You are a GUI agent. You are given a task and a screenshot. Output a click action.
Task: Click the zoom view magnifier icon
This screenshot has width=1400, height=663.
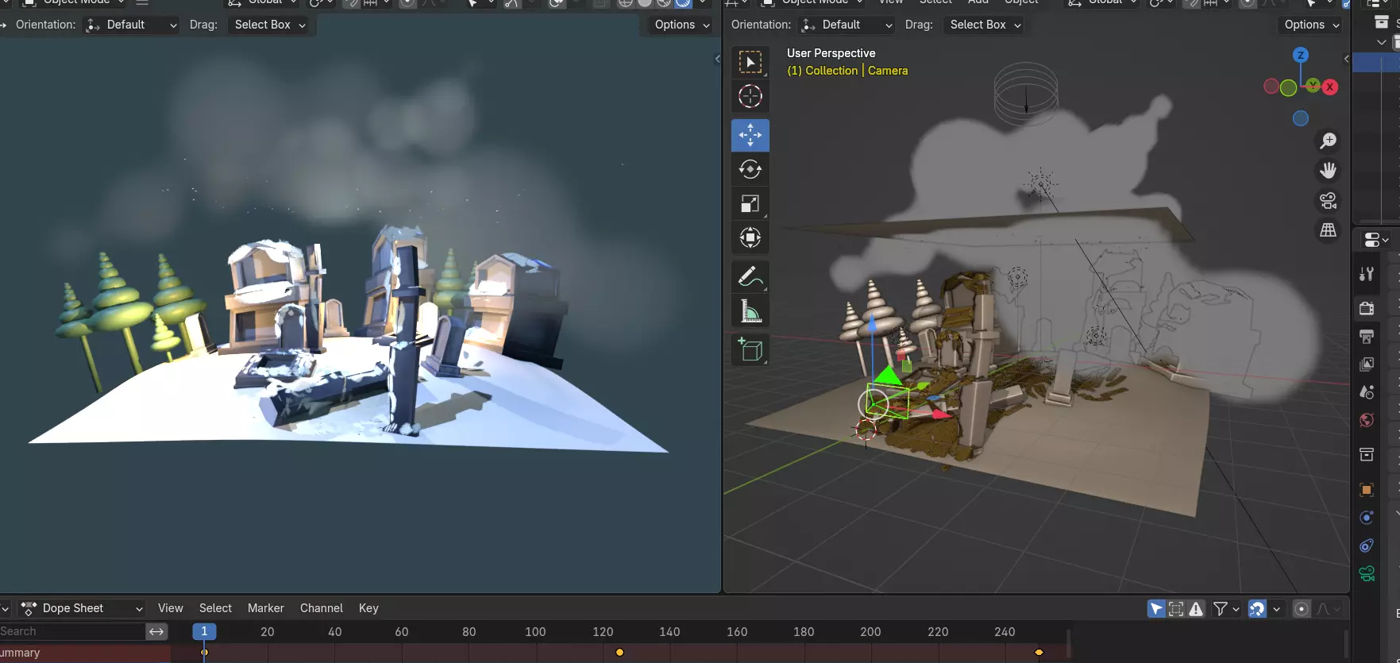1328,141
